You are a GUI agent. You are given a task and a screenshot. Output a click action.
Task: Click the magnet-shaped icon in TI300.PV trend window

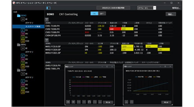click(89, 102)
